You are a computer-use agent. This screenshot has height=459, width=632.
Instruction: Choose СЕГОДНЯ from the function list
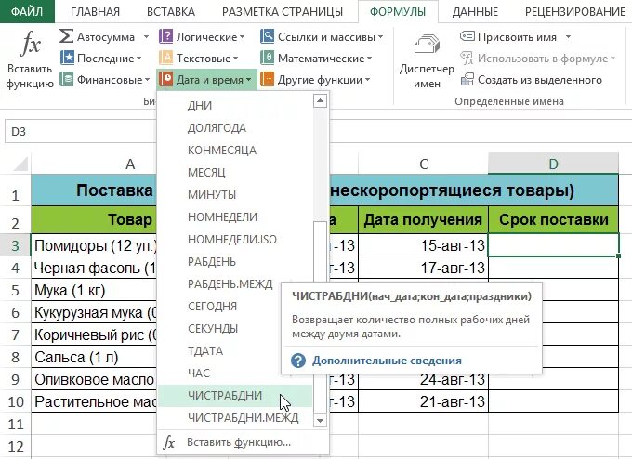(x=235, y=307)
